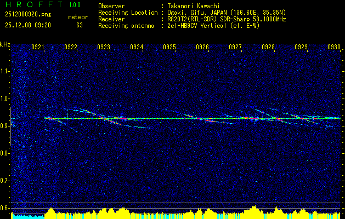The height and width of the screenshot is (219, 345).
Task: Click time marker 0926
Action: (202, 47)
